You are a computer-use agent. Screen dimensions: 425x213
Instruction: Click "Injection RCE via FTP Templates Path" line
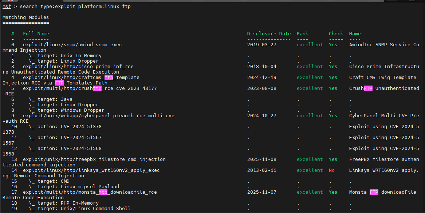[55, 83]
